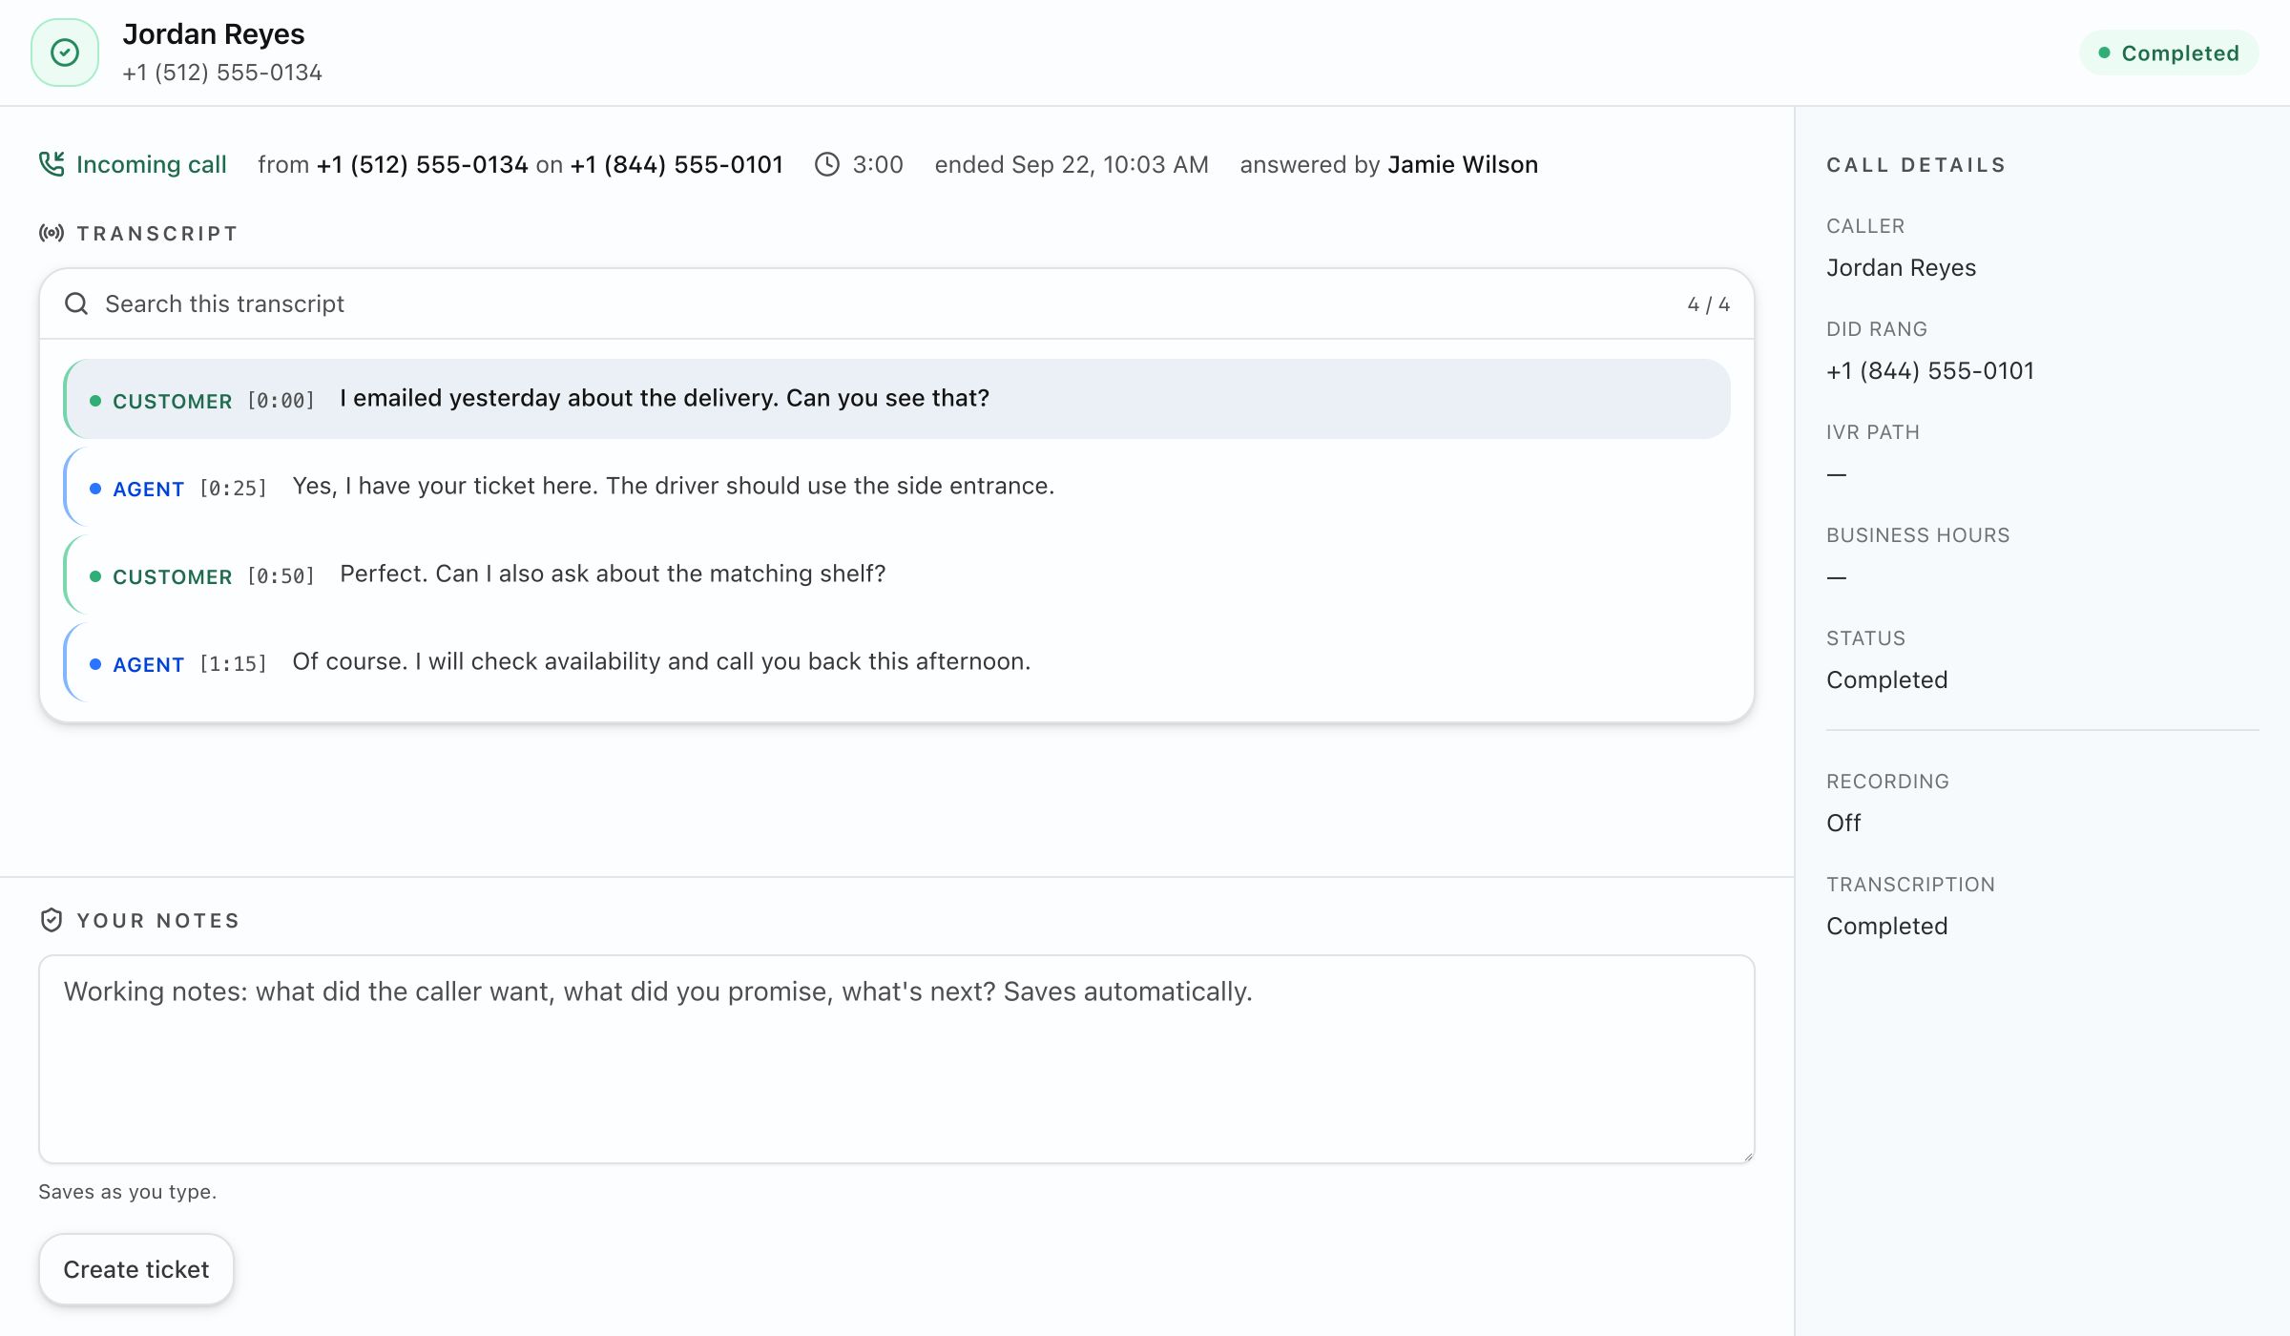Select the customer line about the emailed delivery
Screen dimensions: 2290x1336
897,399
